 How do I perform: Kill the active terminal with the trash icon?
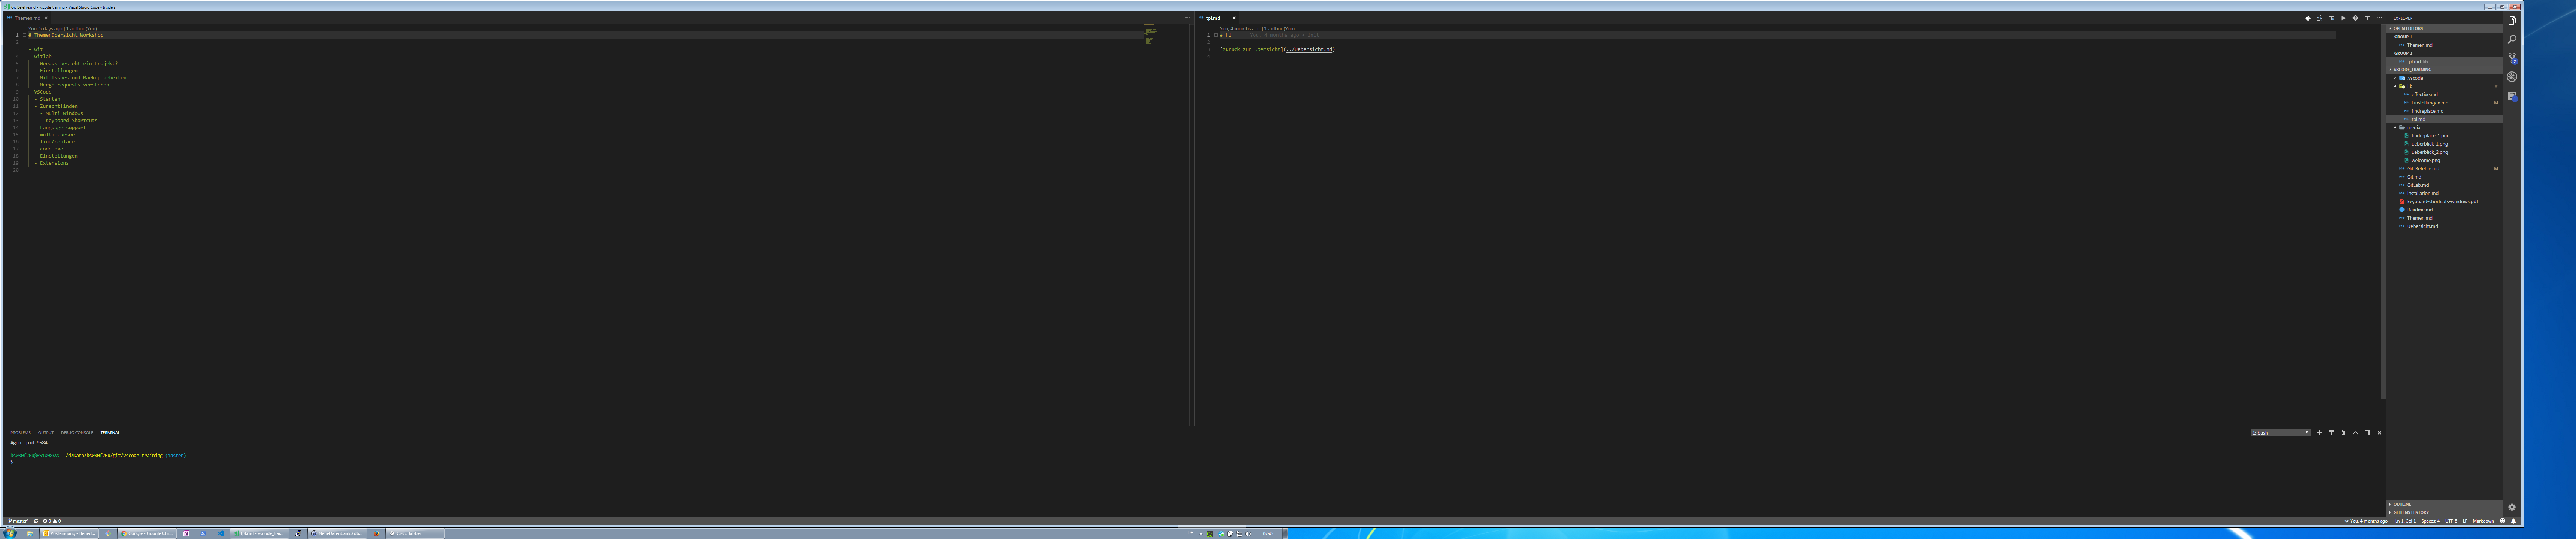(x=2343, y=433)
